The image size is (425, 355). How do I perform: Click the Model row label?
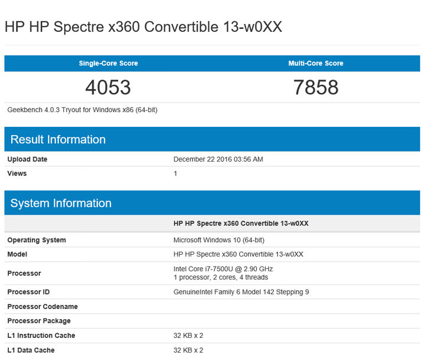coord(17,254)
